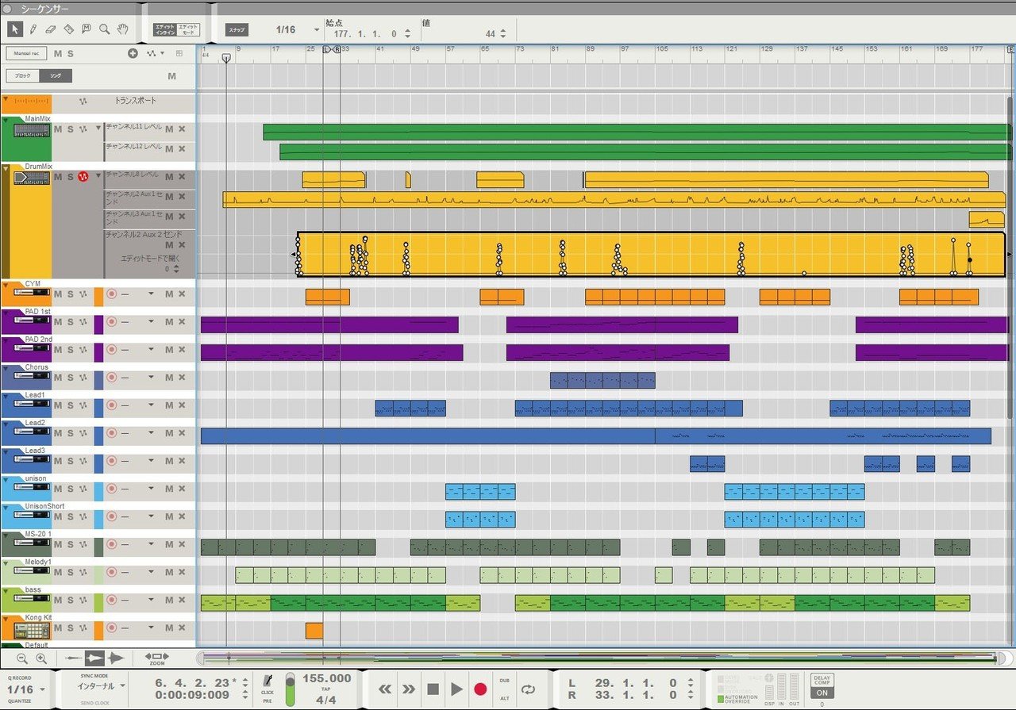Stop playback

coord(433,689)
